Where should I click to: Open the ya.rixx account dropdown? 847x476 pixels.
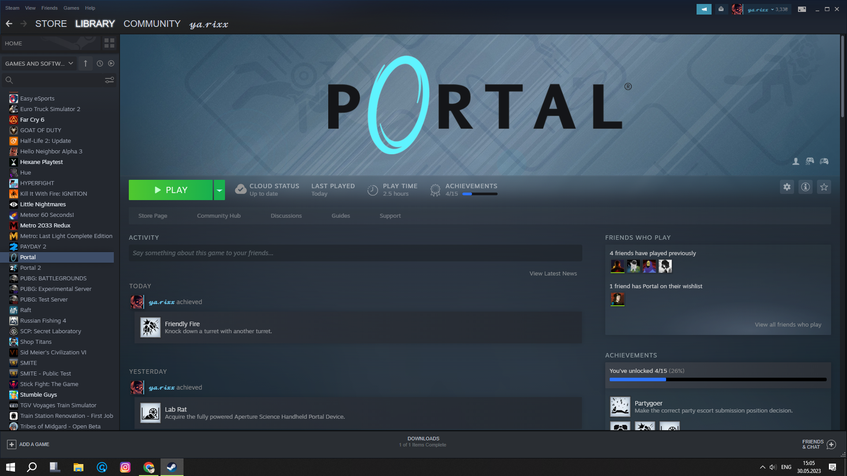tap(768, 9)
